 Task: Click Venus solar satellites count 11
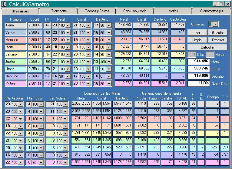tap(51, 111)
